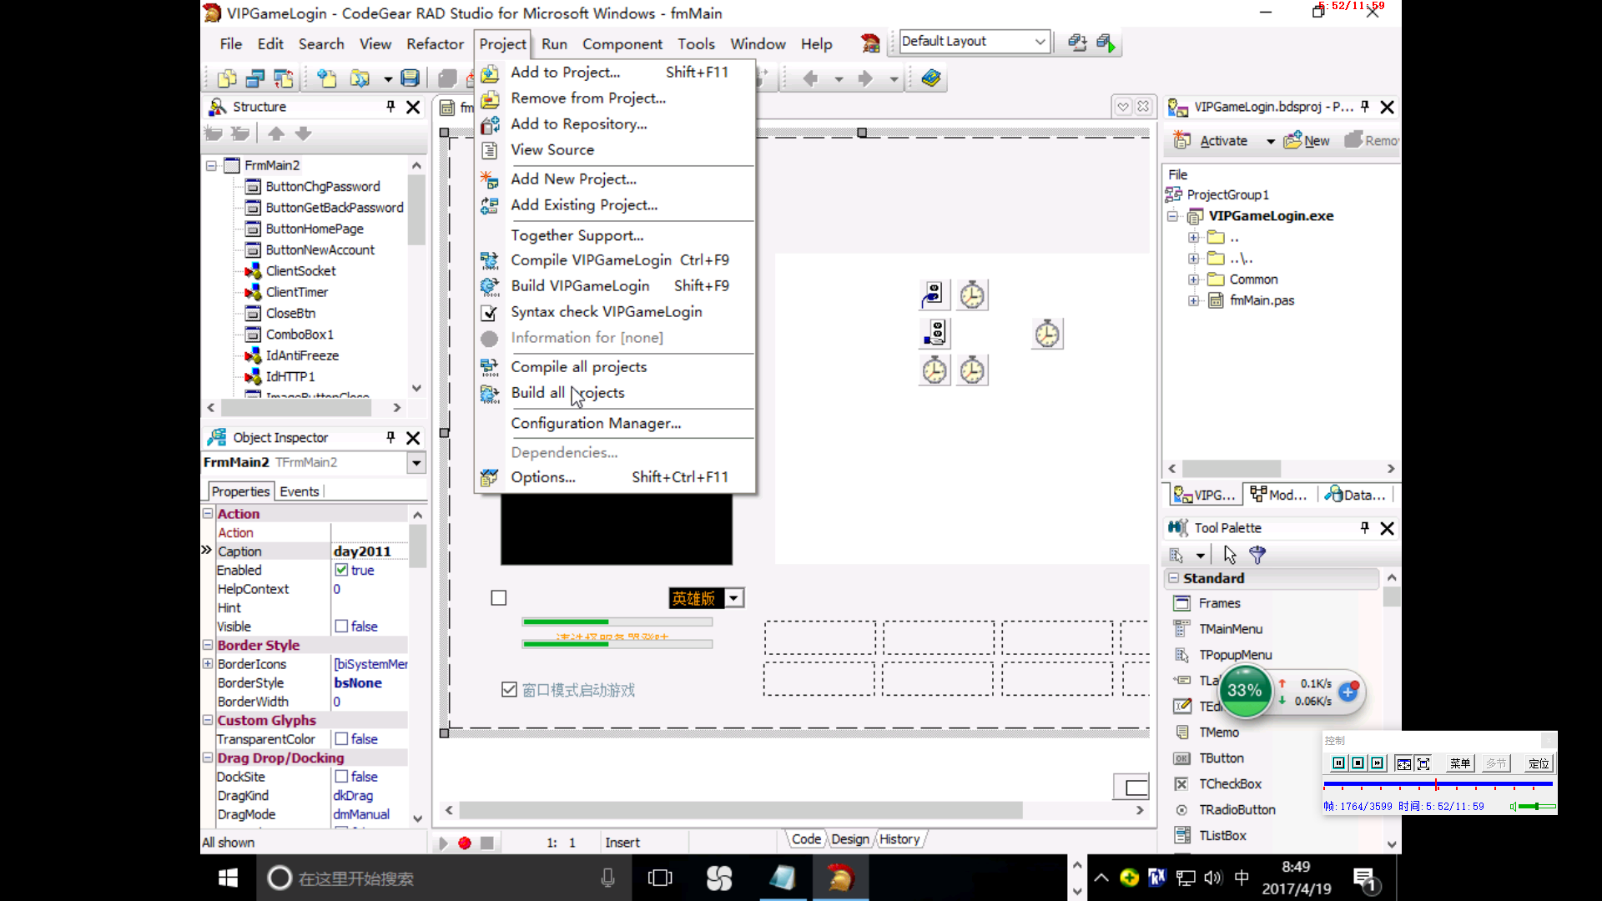Click the ClientSocket component icon on the form
This screenshot has width=1602, height=901.
point(933,294)
